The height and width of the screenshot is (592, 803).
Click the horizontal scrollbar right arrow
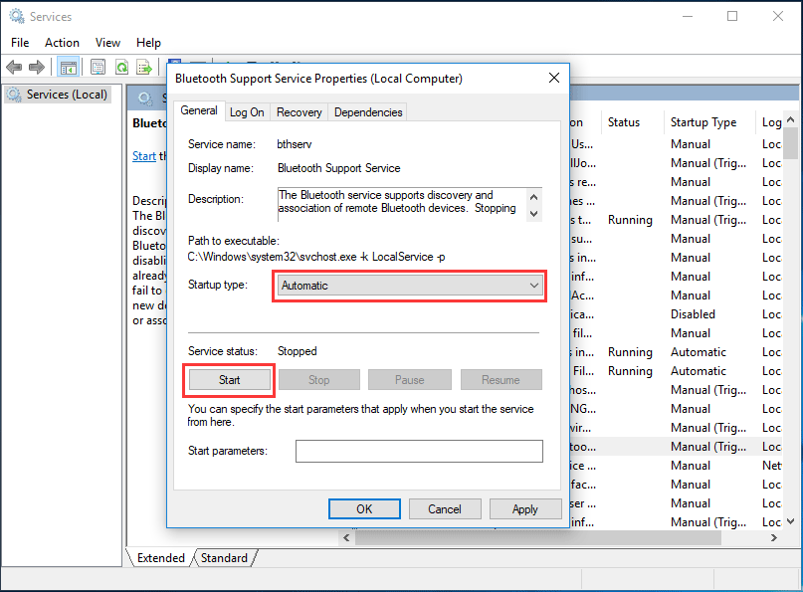click(774, 537)
